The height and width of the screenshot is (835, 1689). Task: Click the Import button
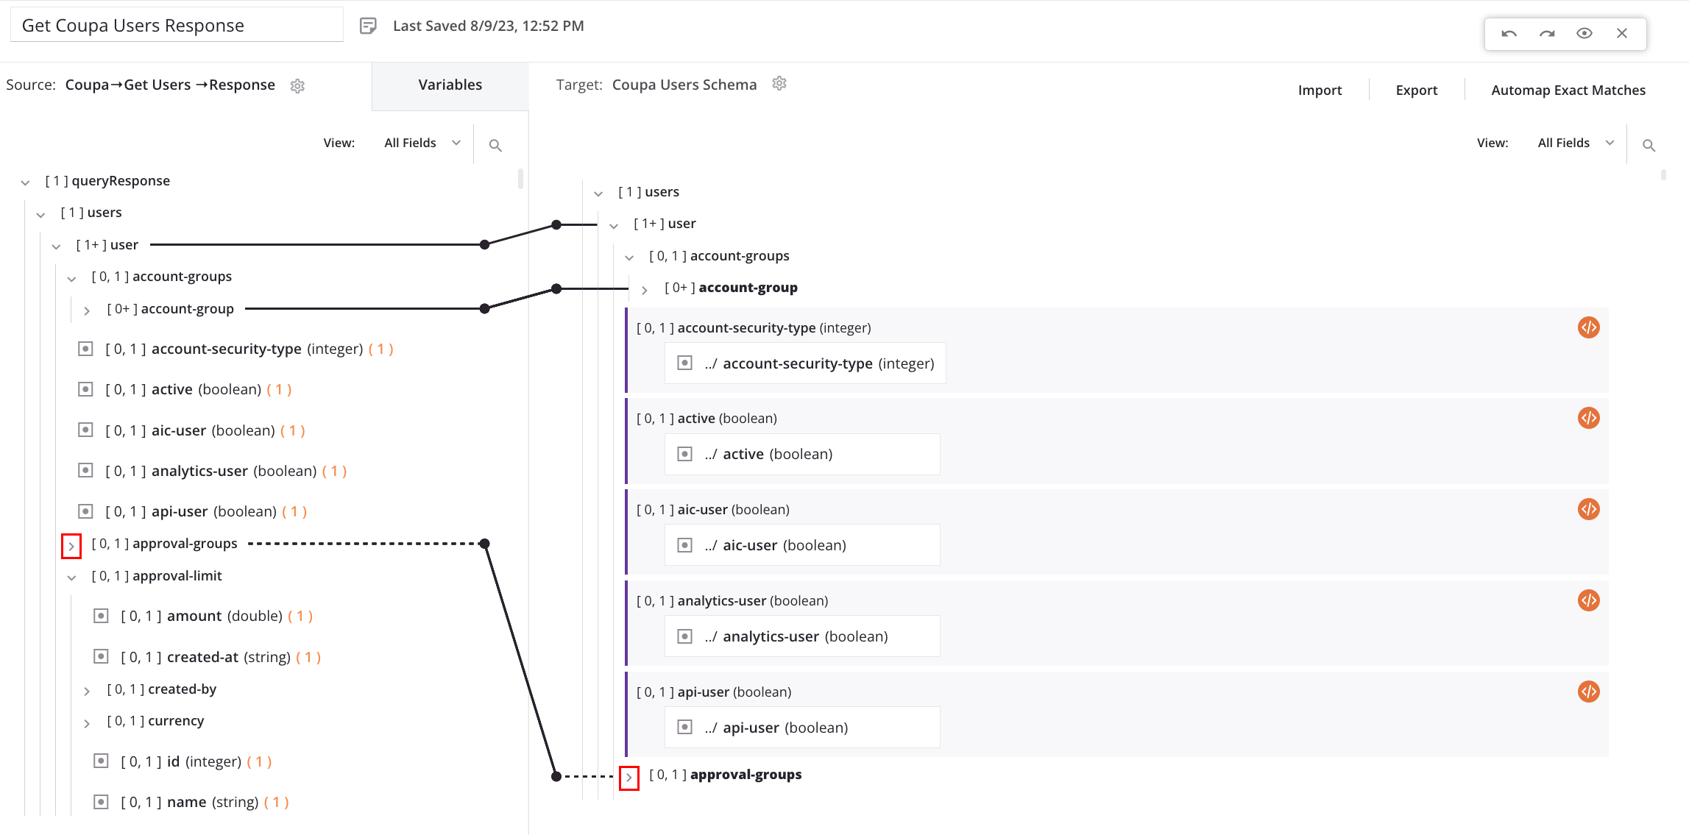(x=1319, y=90)
